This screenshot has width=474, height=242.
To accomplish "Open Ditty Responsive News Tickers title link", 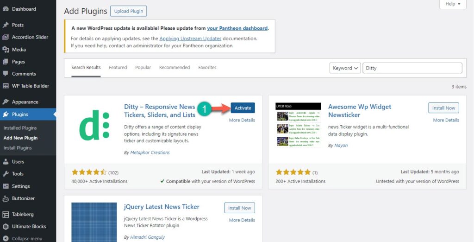I will (x=160, y=111).
